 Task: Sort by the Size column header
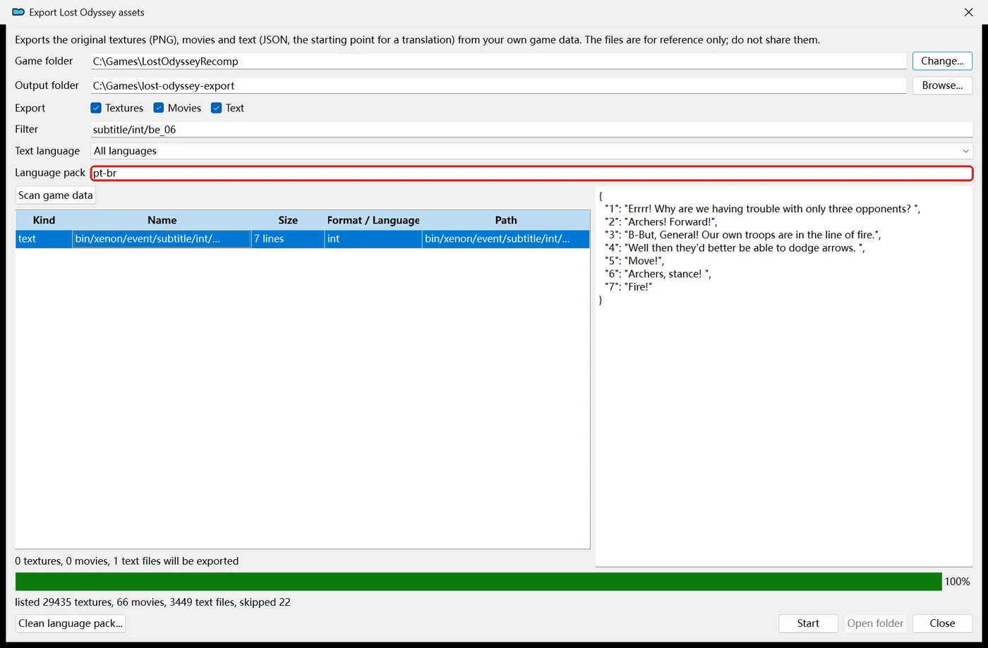pos(288,220)
